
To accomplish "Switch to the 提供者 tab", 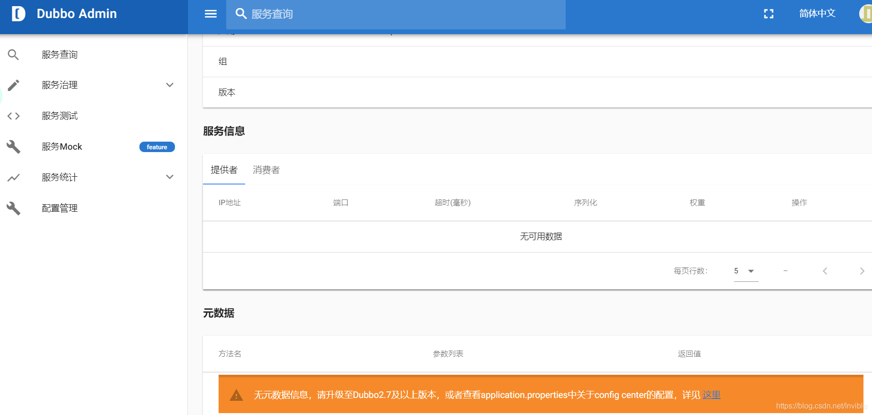I will pos(224,170).
